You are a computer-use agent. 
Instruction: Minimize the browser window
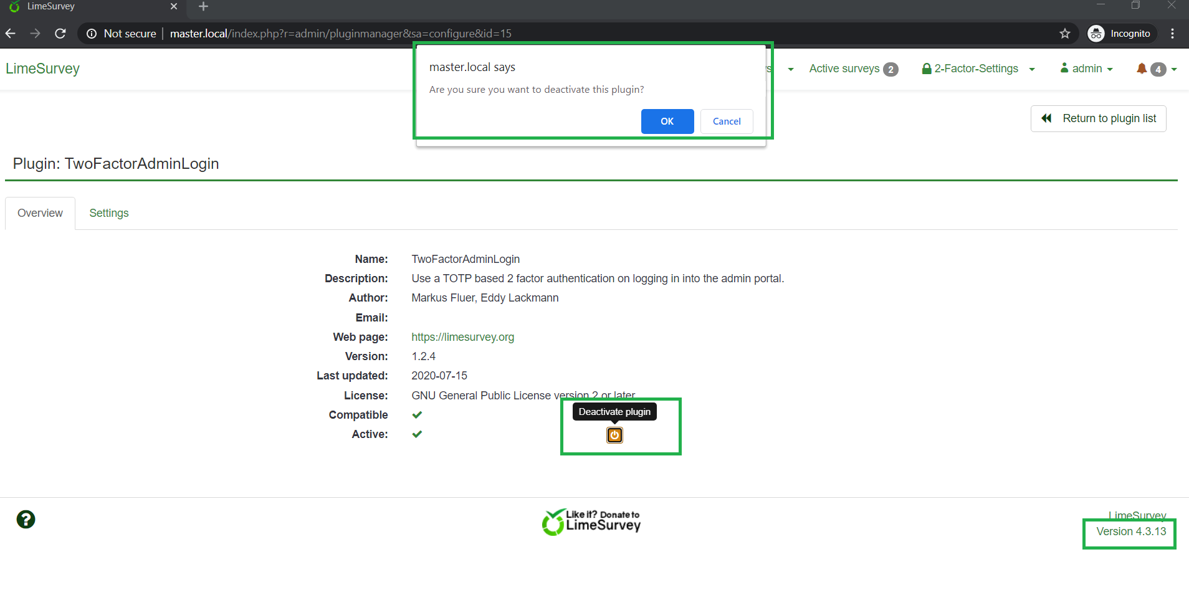pos(1101,6)
